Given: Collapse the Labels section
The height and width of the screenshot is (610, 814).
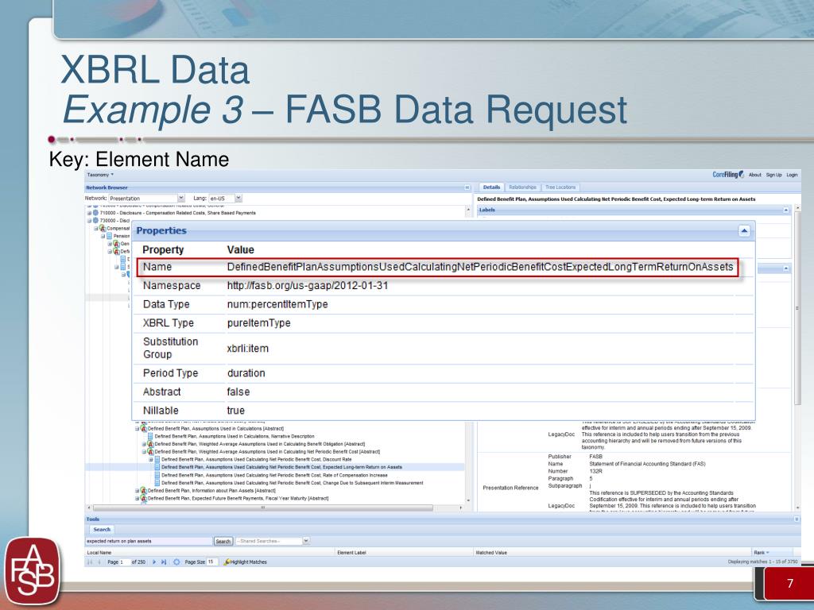Looking at the screenshot, I should pyautogui.click(x=786, y=210).
